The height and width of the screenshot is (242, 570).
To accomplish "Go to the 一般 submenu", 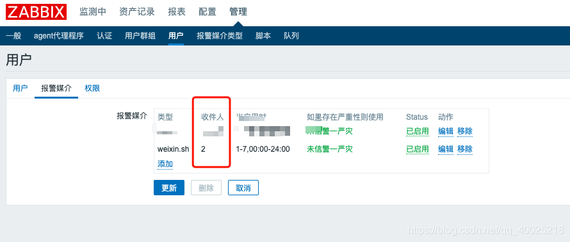I will [x=13, y=36].
